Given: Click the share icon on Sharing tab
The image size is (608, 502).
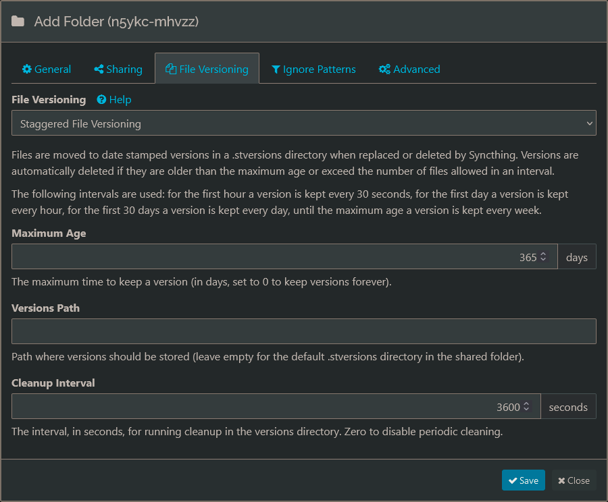Looking at the screenshot, I should click(x=99, y=69).
